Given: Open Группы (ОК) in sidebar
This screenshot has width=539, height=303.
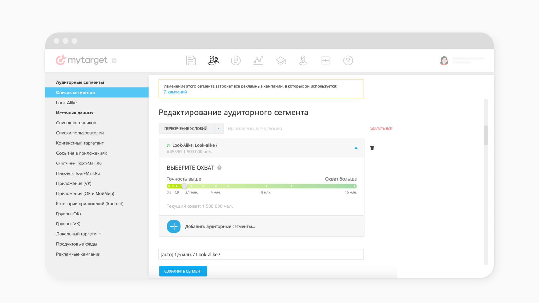Looking at the screenshot, I should point(68,214).
